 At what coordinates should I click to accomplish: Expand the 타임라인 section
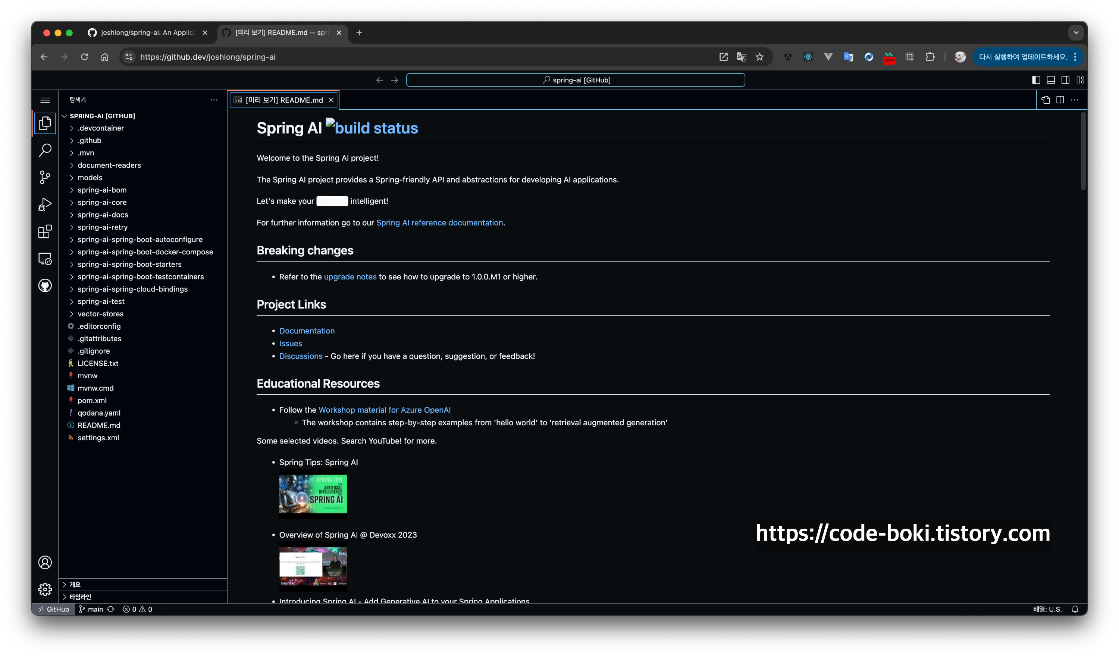80,597
